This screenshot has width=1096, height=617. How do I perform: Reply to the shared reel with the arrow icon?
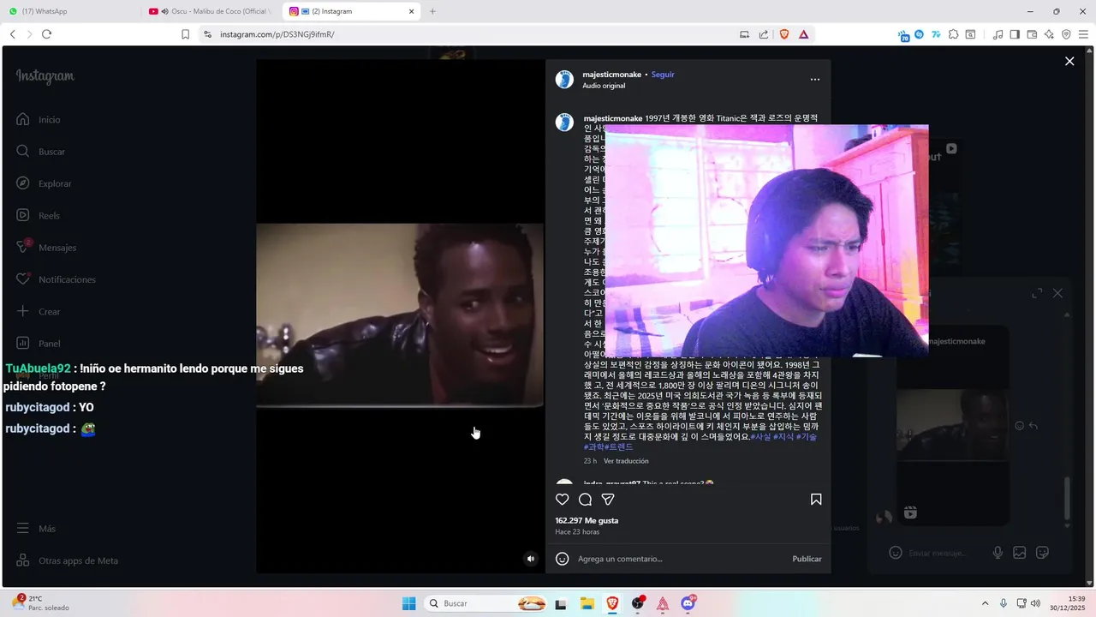[x=1033, y=426]
